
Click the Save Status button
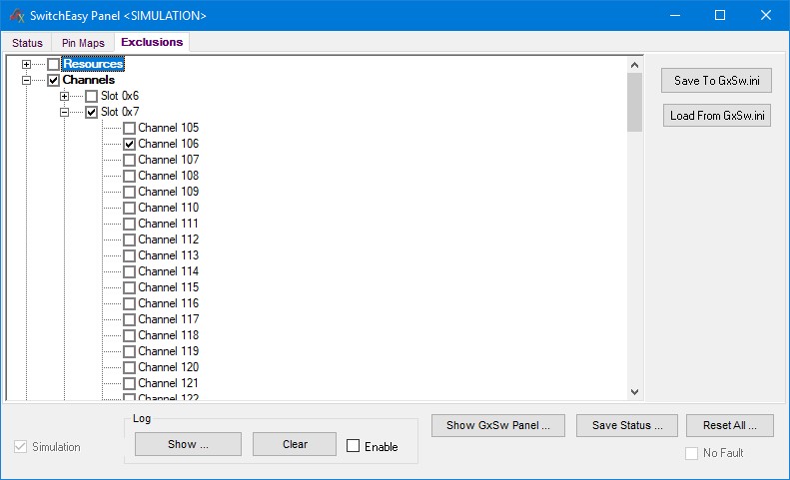pyautogui.click(x=627, y=425)
